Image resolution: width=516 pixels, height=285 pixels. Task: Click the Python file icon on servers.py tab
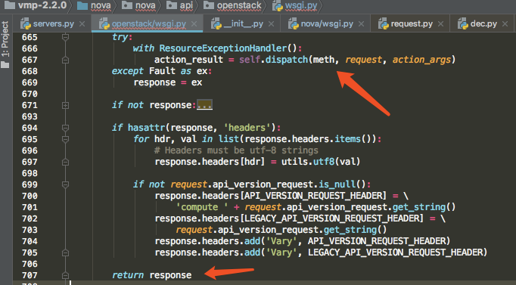click(26, 24)
